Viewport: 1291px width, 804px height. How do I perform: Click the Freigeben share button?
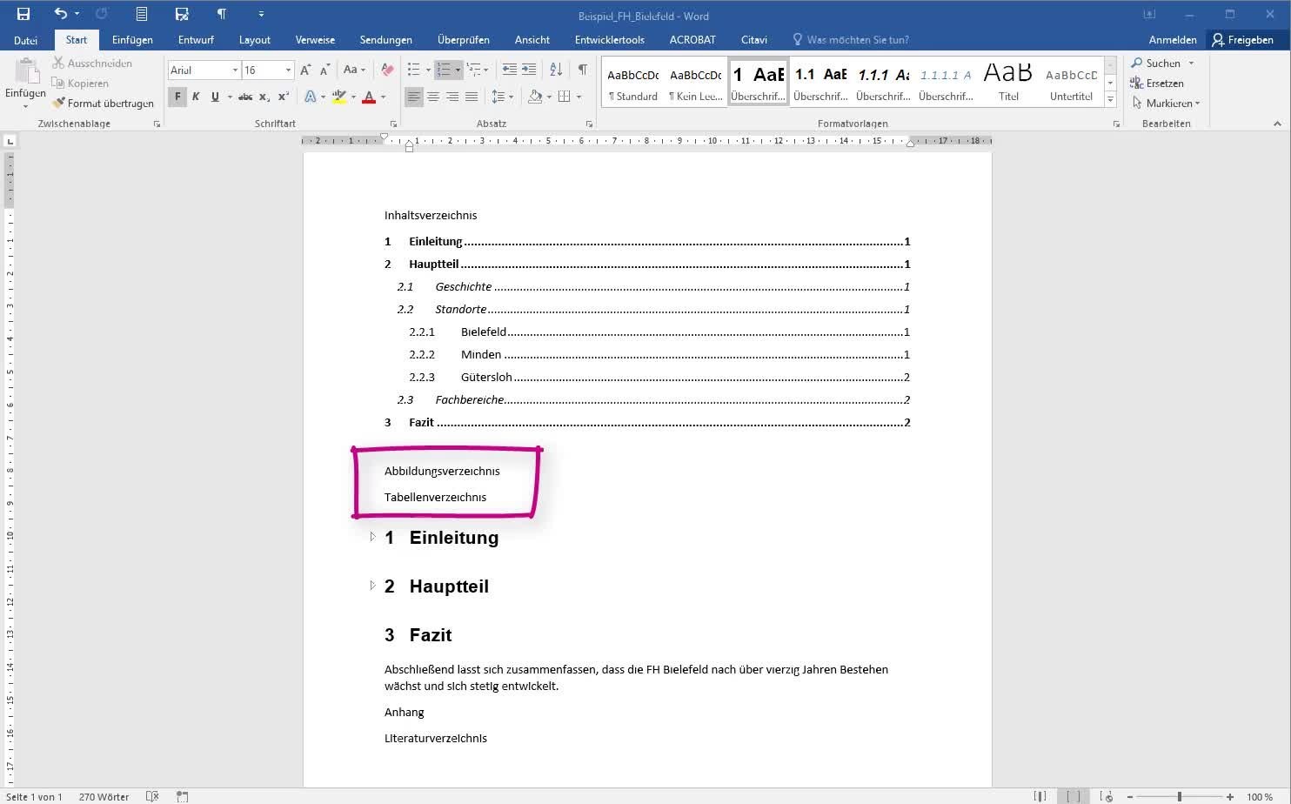click(x=1242, y=40)
